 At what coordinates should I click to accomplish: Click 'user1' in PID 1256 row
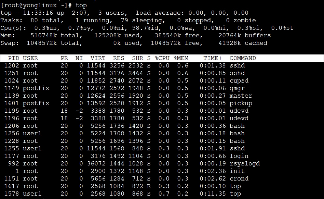pyautogui.click(x=32, y=134)
